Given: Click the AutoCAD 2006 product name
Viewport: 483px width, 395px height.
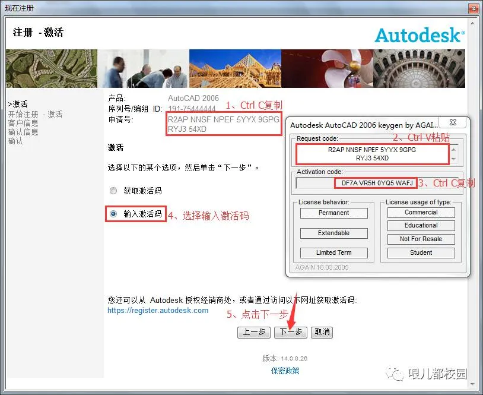Looking at the screenshot, I should coord(193,98).
